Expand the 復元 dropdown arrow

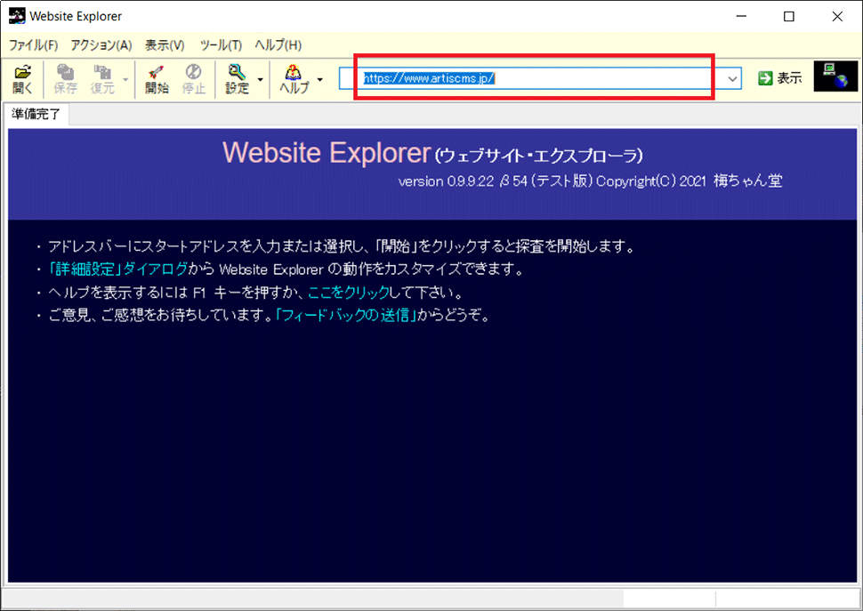point(125,80)
